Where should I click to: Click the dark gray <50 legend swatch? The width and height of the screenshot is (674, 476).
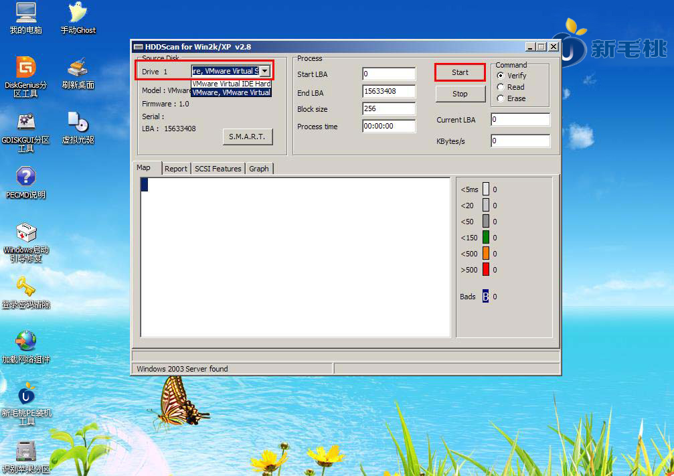(486, 221)
